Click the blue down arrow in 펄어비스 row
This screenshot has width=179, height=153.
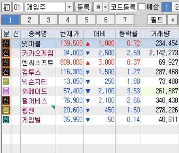88,101
